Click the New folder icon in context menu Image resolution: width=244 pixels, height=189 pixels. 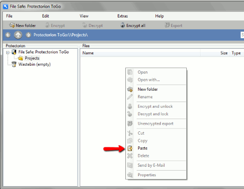tap(130, 89)
